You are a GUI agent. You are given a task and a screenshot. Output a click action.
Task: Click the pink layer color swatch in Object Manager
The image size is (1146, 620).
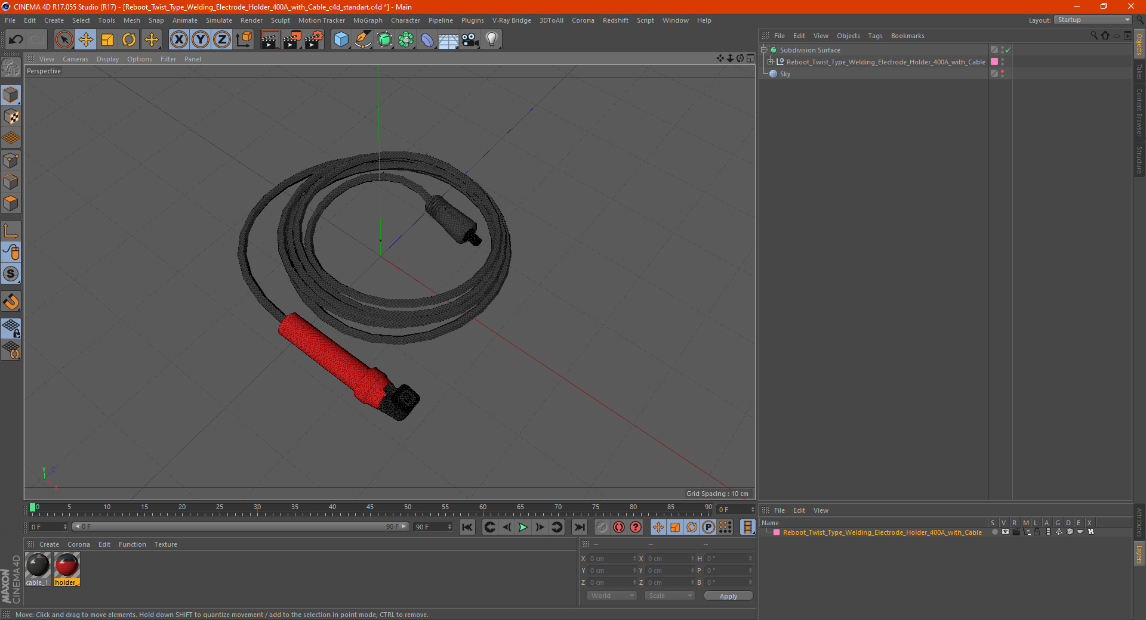[994, 62]
